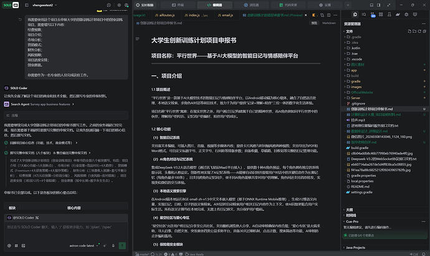
Task: Select the local.properties file
Action: click(x=385, y=181)
